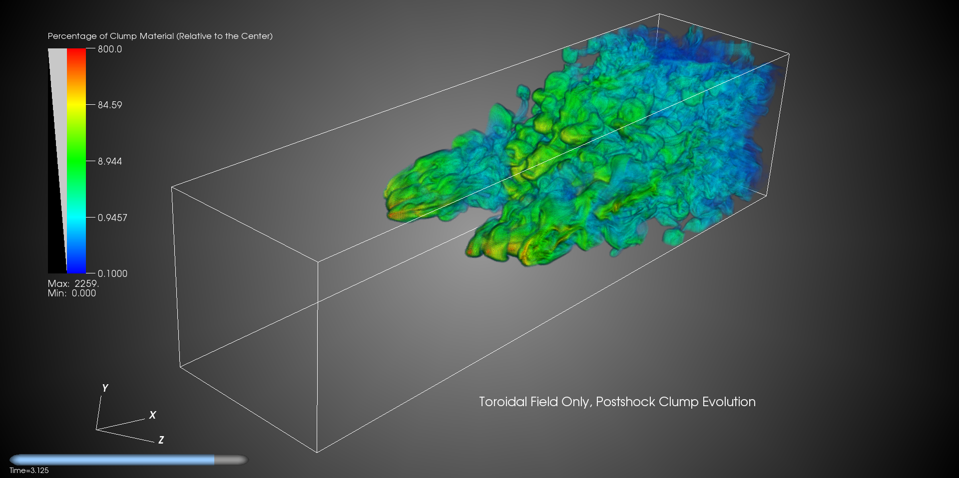Viewport: 959px width, 478px height.
Task: Click the rainbow color legend bar
Action: (x=76, y=161)
